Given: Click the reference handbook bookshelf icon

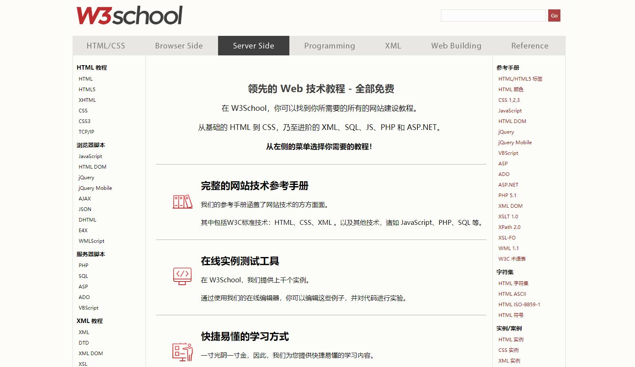Looking at the screenshot, I should [x=182, y=202].
